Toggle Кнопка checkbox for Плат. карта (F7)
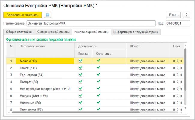 [x=81, y=109]
